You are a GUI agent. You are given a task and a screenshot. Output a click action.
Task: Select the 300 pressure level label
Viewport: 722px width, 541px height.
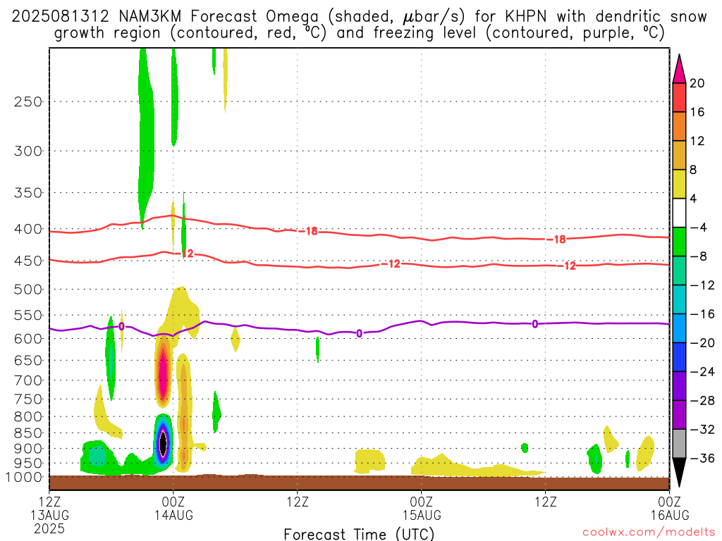(28, 151)
